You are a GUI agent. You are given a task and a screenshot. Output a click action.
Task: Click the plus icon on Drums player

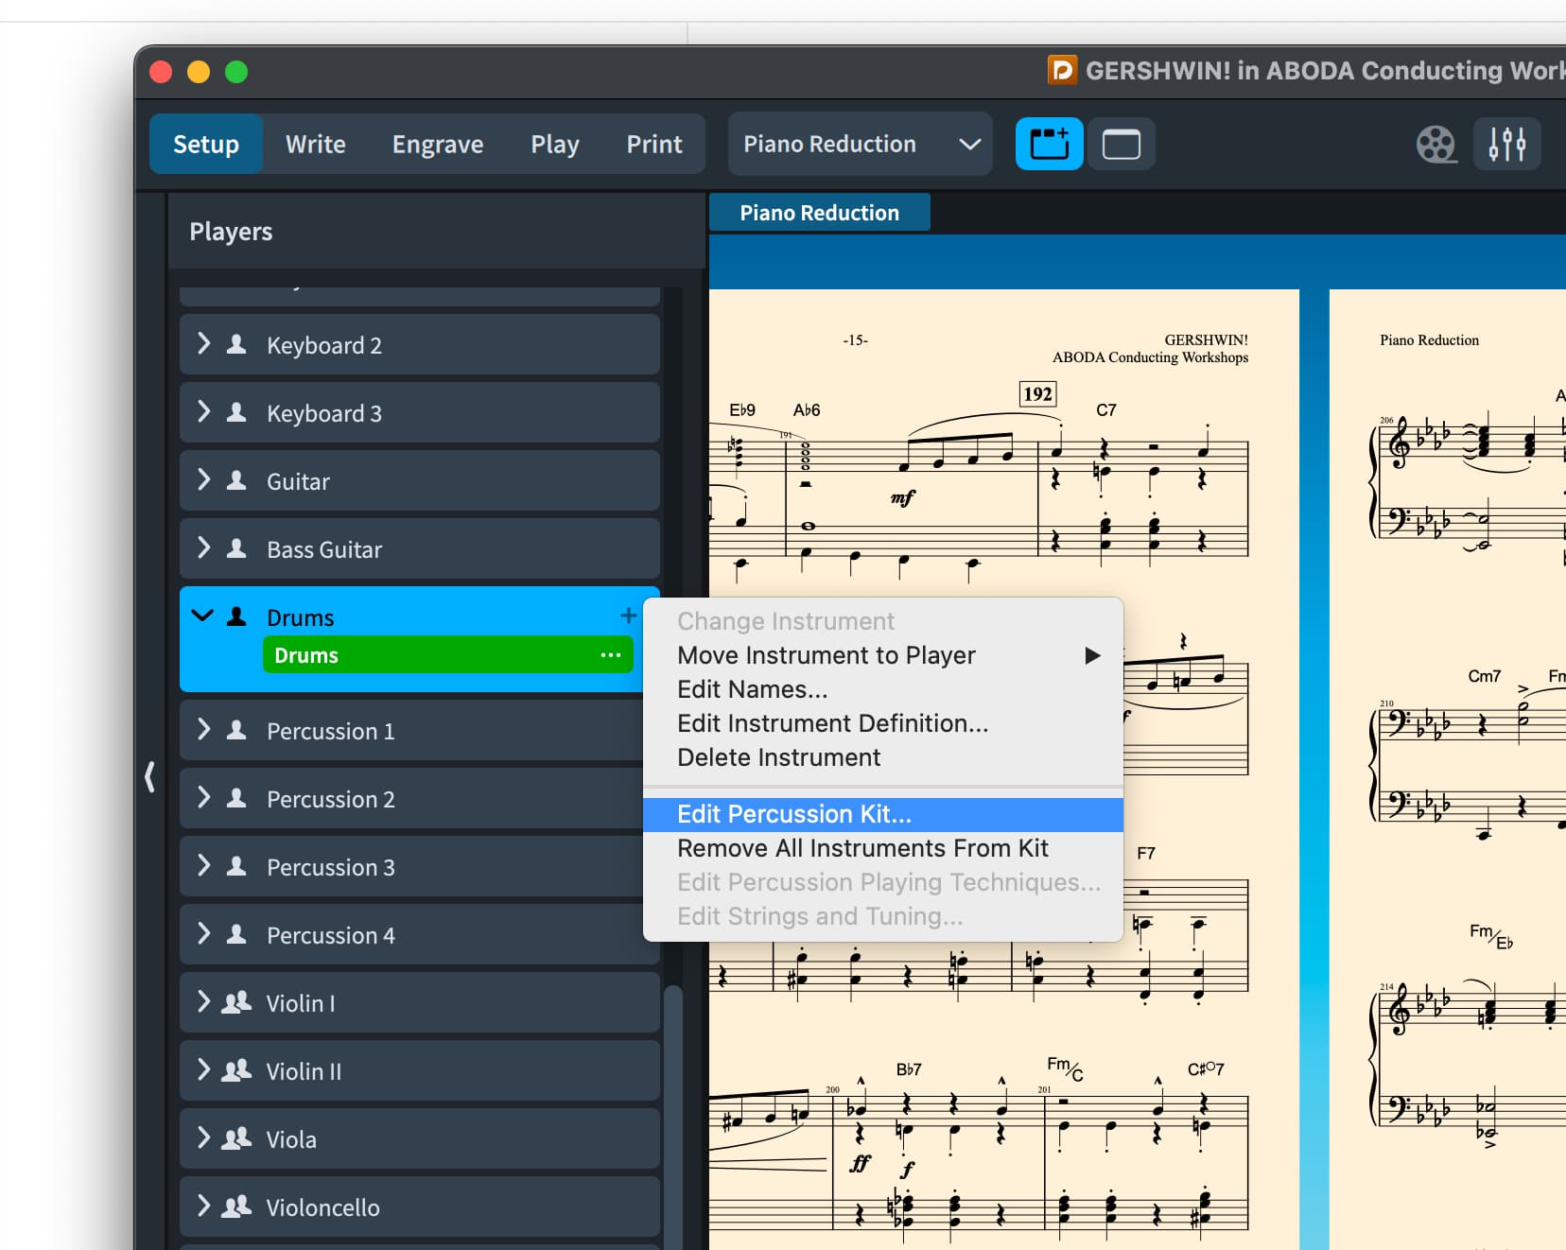coord(628,616)
